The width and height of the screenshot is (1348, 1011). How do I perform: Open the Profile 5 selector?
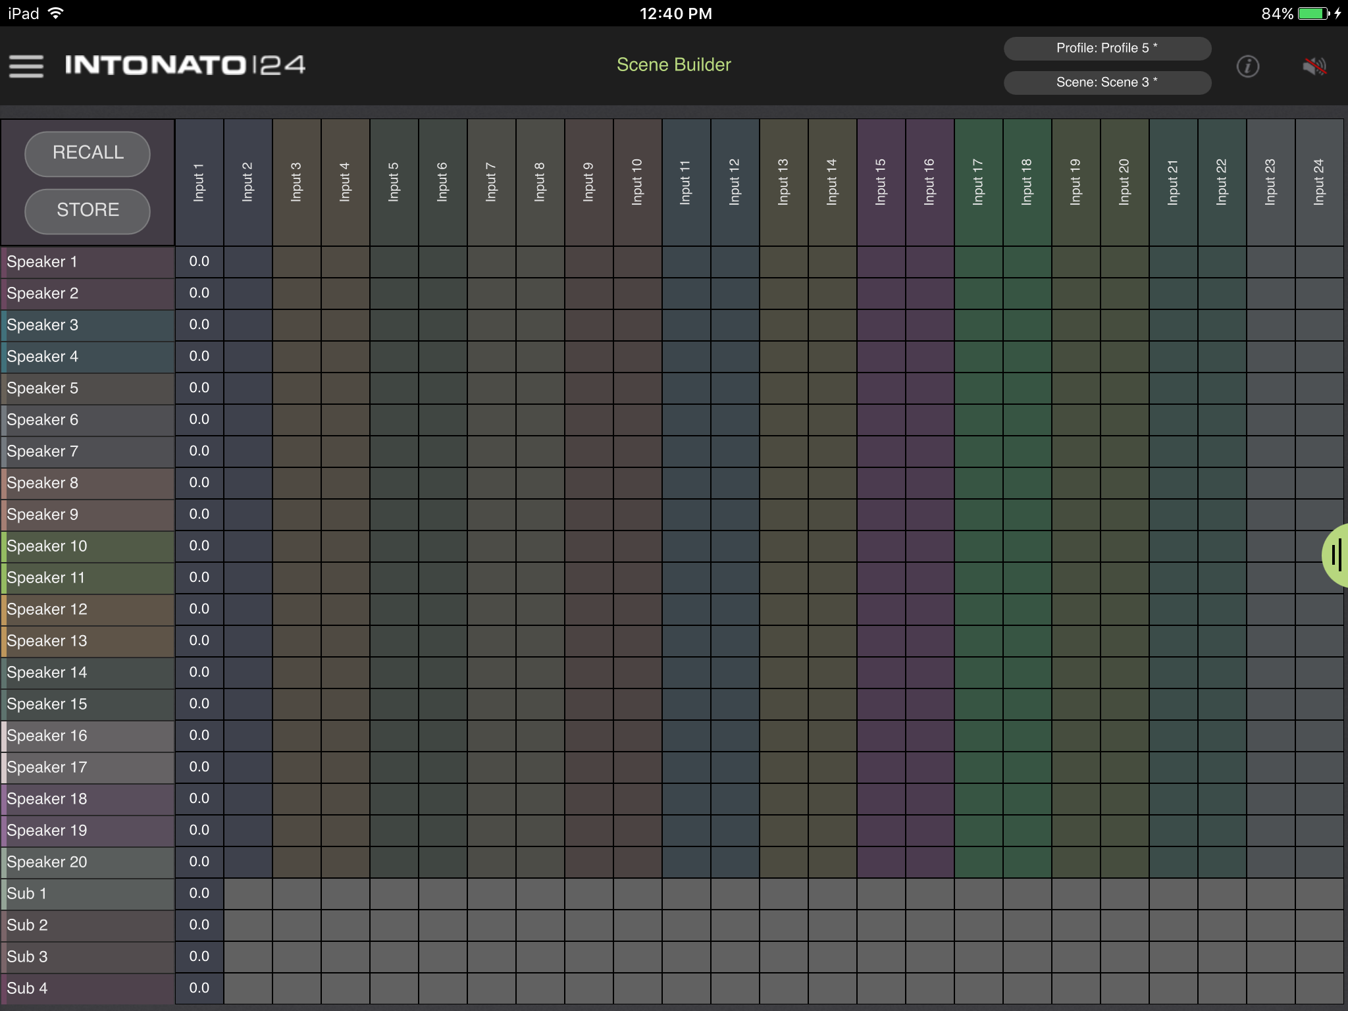click(1106, 48)
